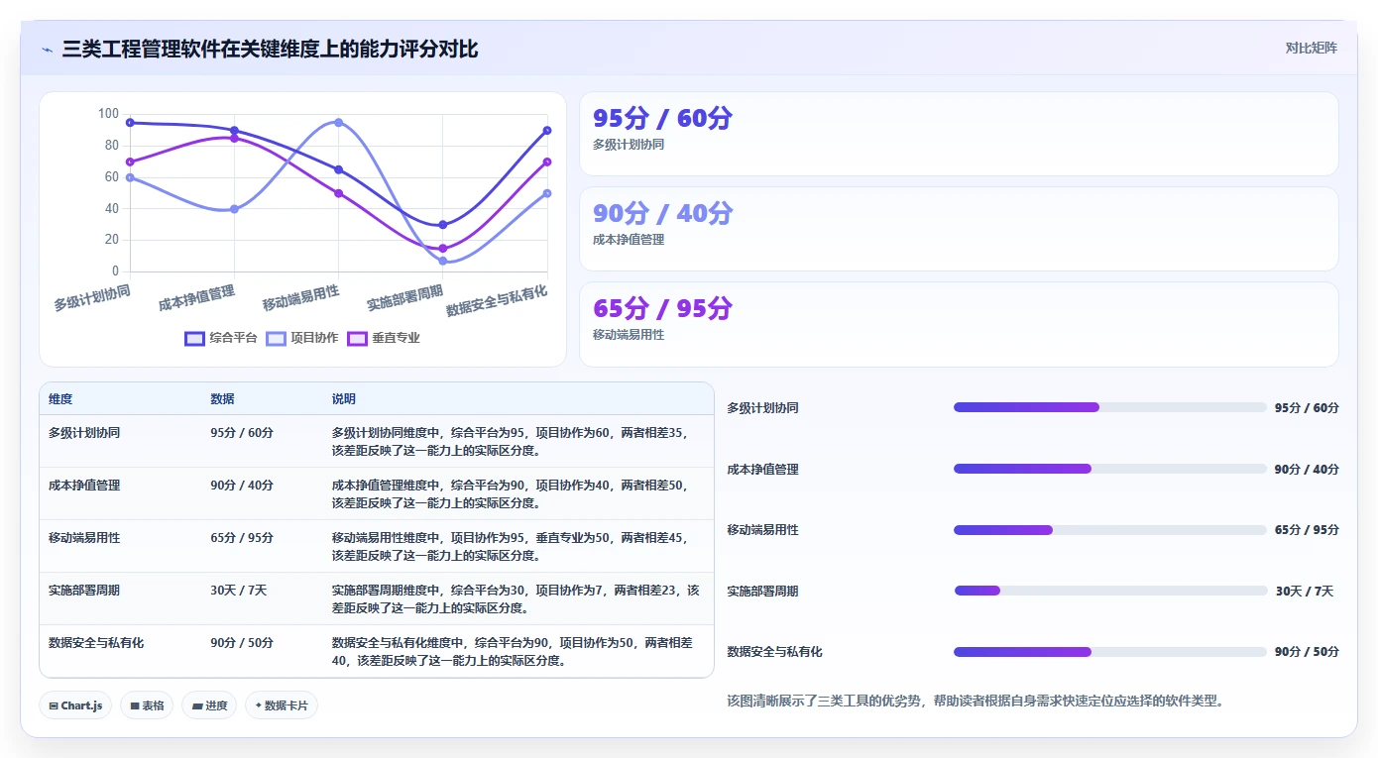The image size is (1378, 758).
Task: Select the 95分 / 60分 data card
Action: coord(959,134)
